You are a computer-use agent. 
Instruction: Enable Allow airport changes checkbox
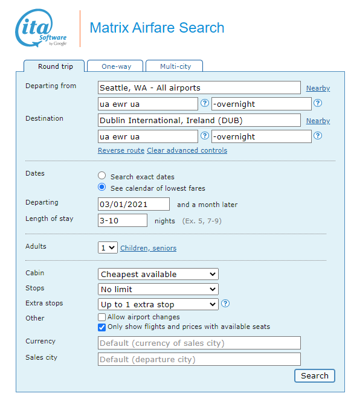(102, 317)
